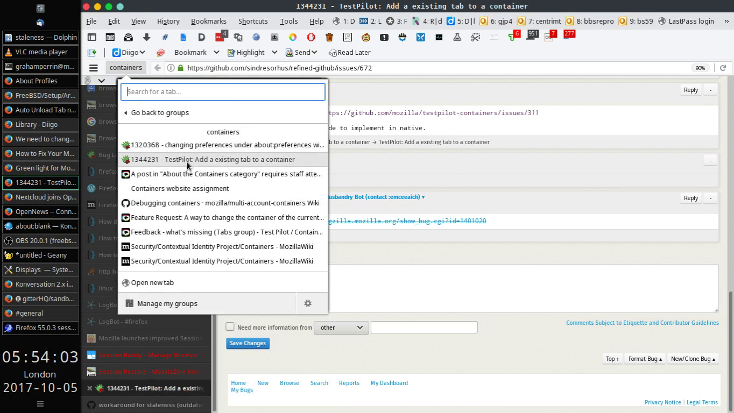Open the My Dashboard link
Screen dimensions: 734x413
point(389,383)
